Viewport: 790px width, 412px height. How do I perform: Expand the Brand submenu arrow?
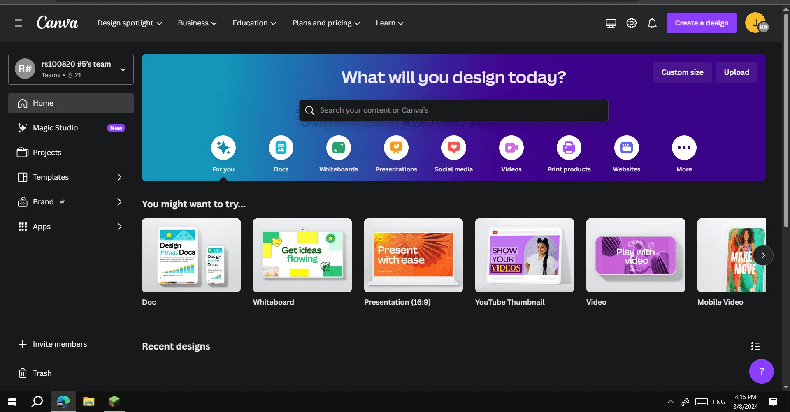pyautogui.click(x=119, y=202)
